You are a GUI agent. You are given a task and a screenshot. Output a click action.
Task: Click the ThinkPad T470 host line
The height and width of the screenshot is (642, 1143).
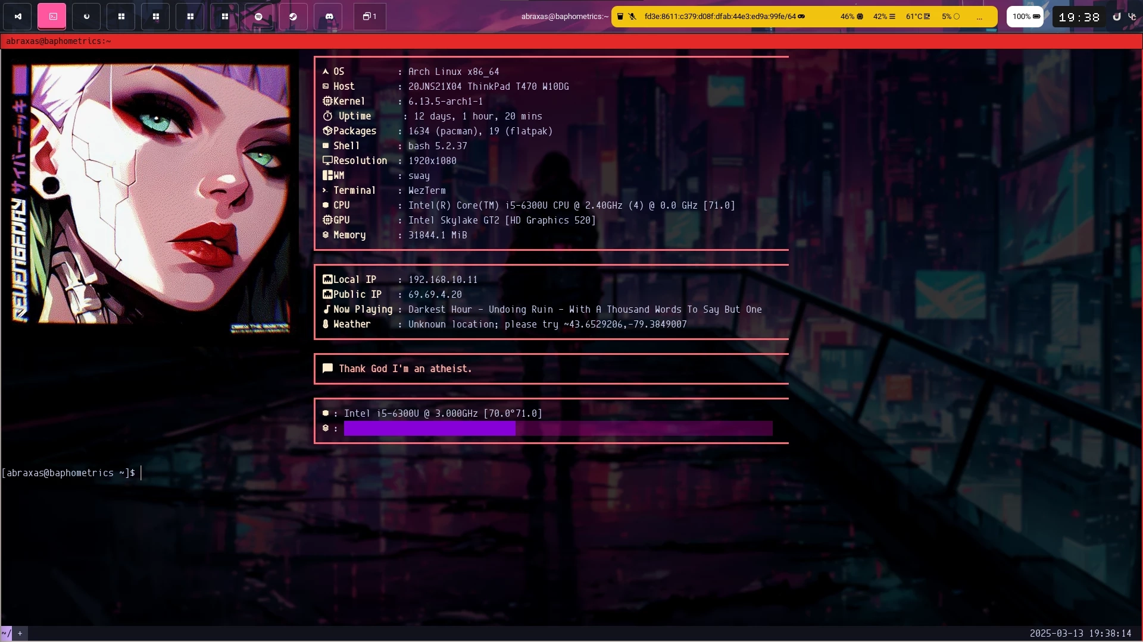[x=488, y=87]
